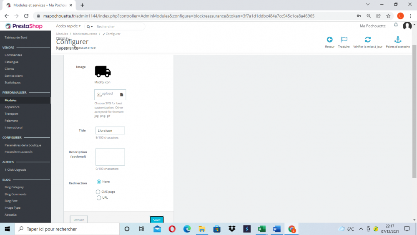Open Chrome three-dot menu
417x235 pixels.
point(410,16)
